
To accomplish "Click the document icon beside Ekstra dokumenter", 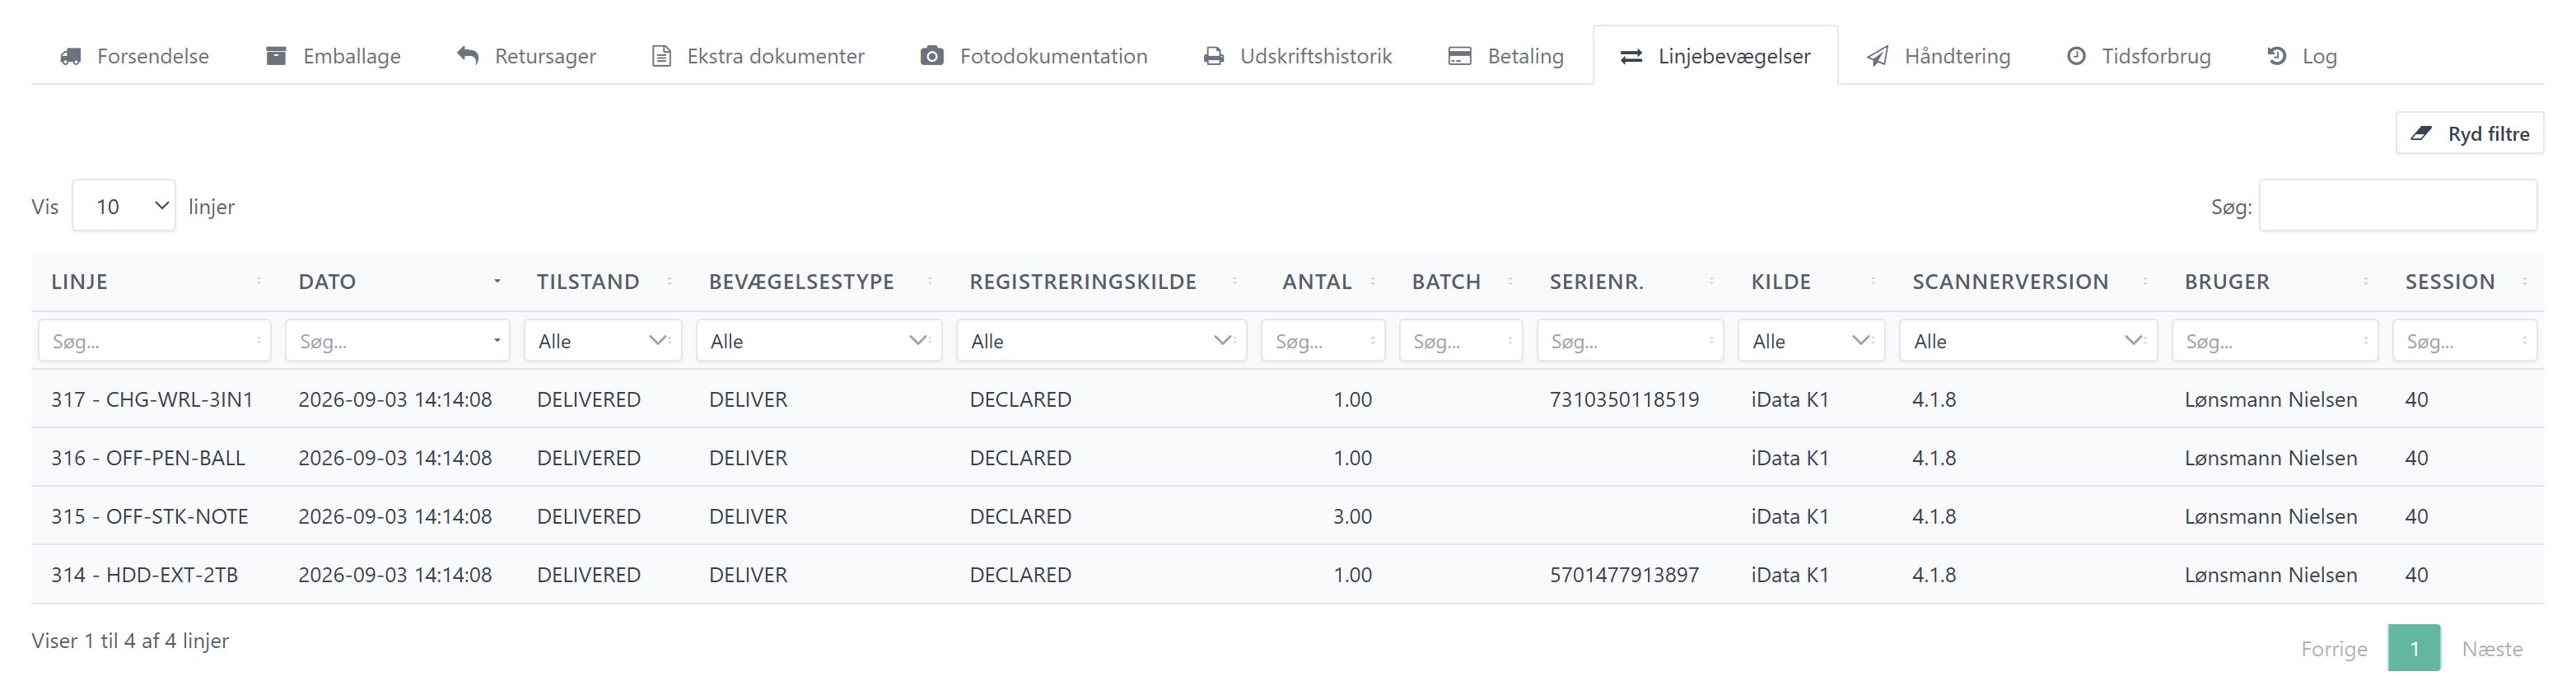I will [x=661, y=56].
